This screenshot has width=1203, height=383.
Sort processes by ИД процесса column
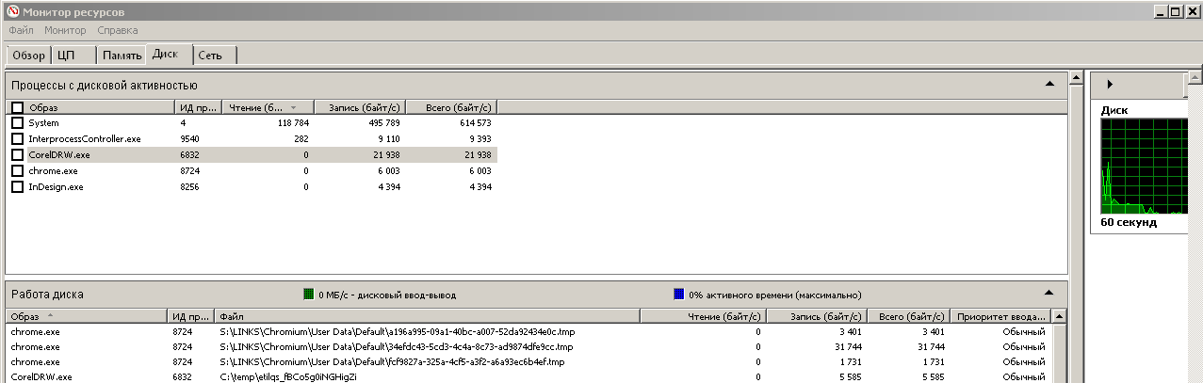(198, 107)
